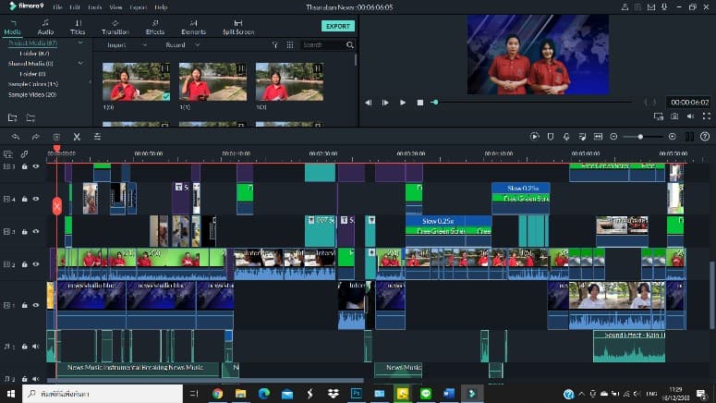Image resolution: width=716 pixels, height=403 pixels.
Task: Select Sample Colors in the media tree
Action: [x=33, y=84]
